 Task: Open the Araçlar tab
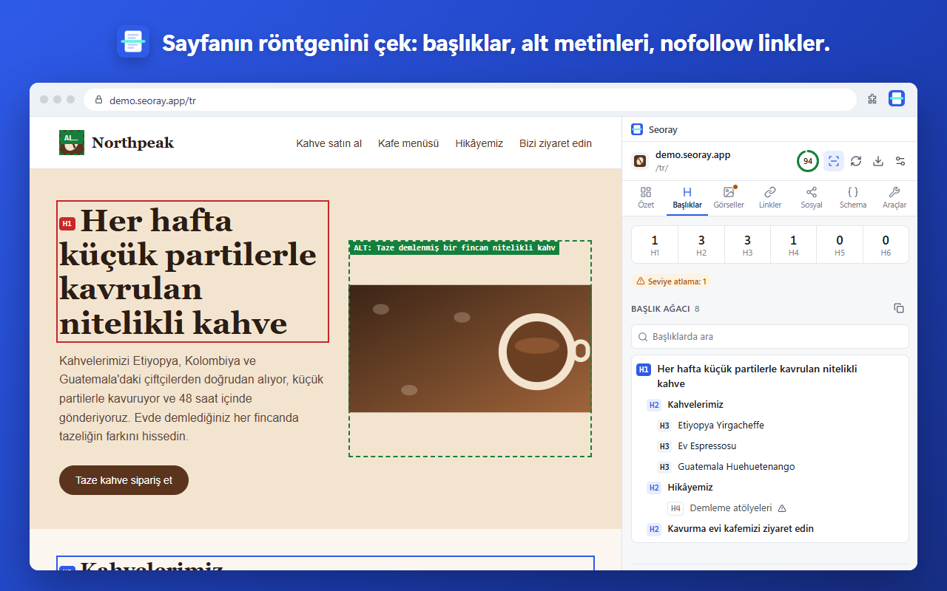tap(894, 198)
